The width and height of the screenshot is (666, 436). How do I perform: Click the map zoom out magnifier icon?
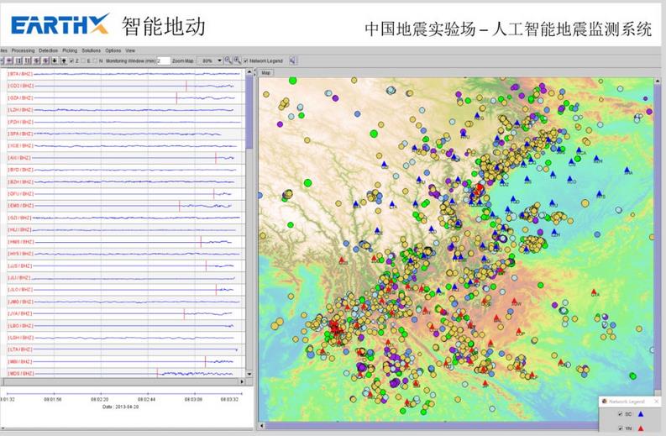[x=228, y=60]
